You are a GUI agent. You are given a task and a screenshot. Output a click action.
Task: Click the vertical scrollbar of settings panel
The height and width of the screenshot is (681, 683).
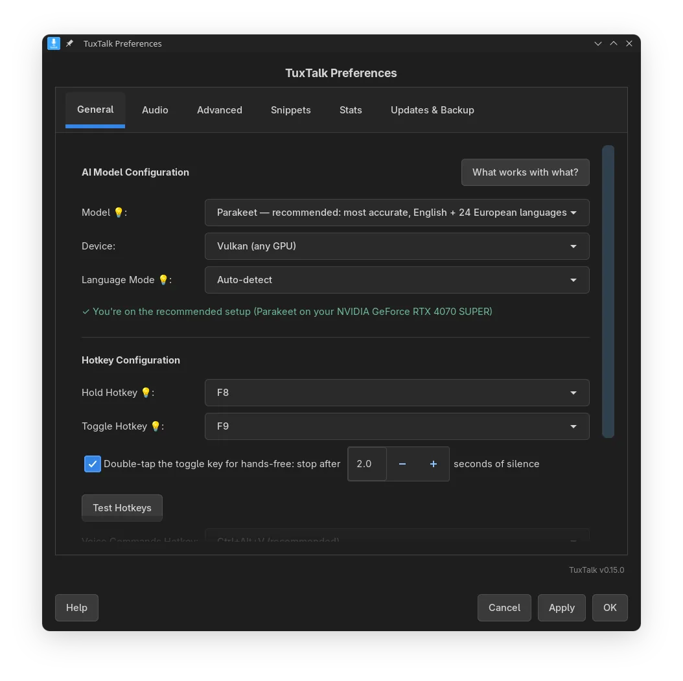tap(608, 292)
